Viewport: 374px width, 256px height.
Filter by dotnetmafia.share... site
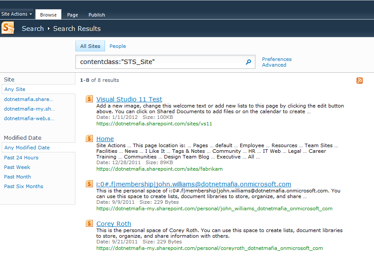click(29, 99)
